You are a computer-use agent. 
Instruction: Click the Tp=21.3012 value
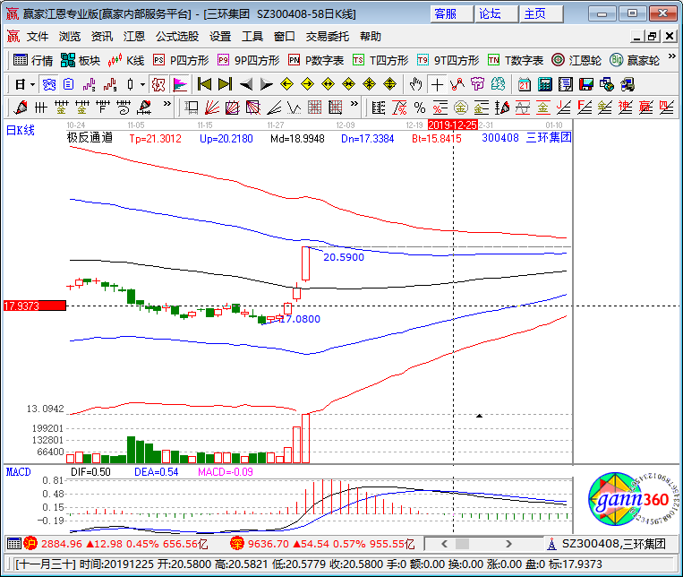coord(156,139)
